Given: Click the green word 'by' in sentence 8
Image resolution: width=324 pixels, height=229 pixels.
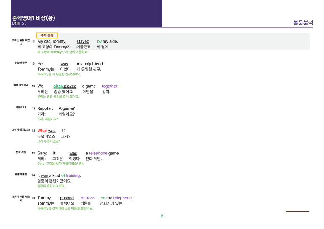Looking at the screenshot, I should pyautogui.click(x=100, y=41).
